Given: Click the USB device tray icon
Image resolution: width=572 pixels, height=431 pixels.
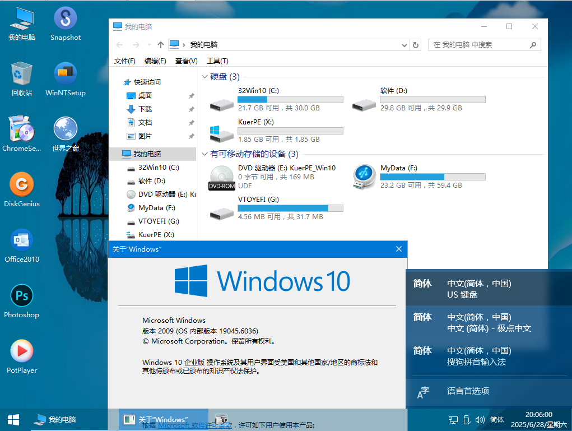Looking at the screenshot, I should tap(467, 420).
